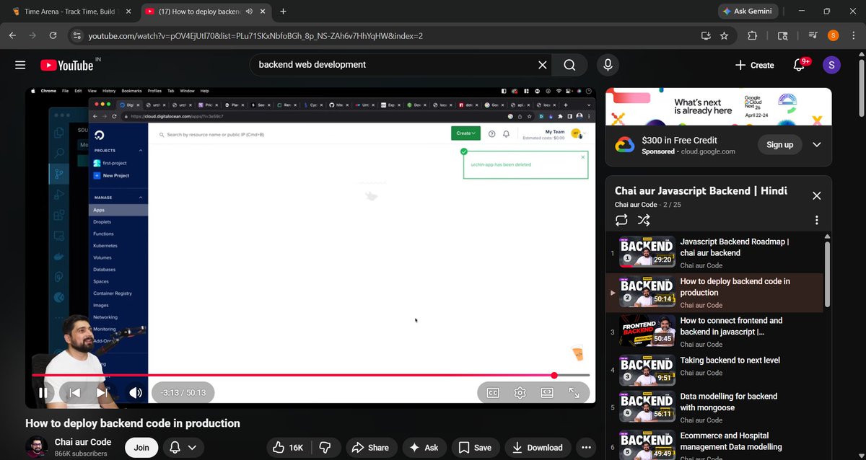Click the address bar URL
This screenshot has width=866, height=460.
tap(255, 36)
